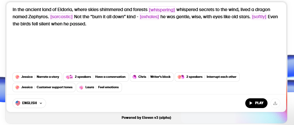Click inside the story text area

[146, 37]
